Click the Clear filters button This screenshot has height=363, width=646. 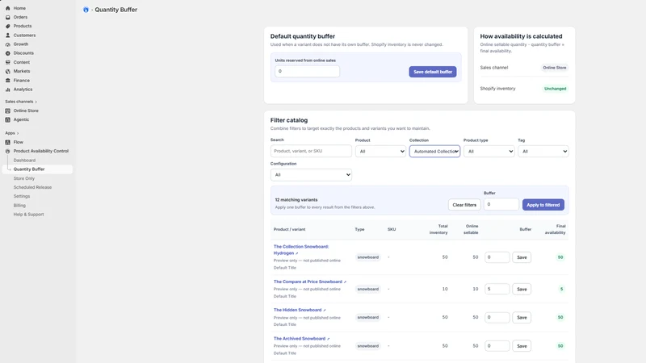pos(464,205)
